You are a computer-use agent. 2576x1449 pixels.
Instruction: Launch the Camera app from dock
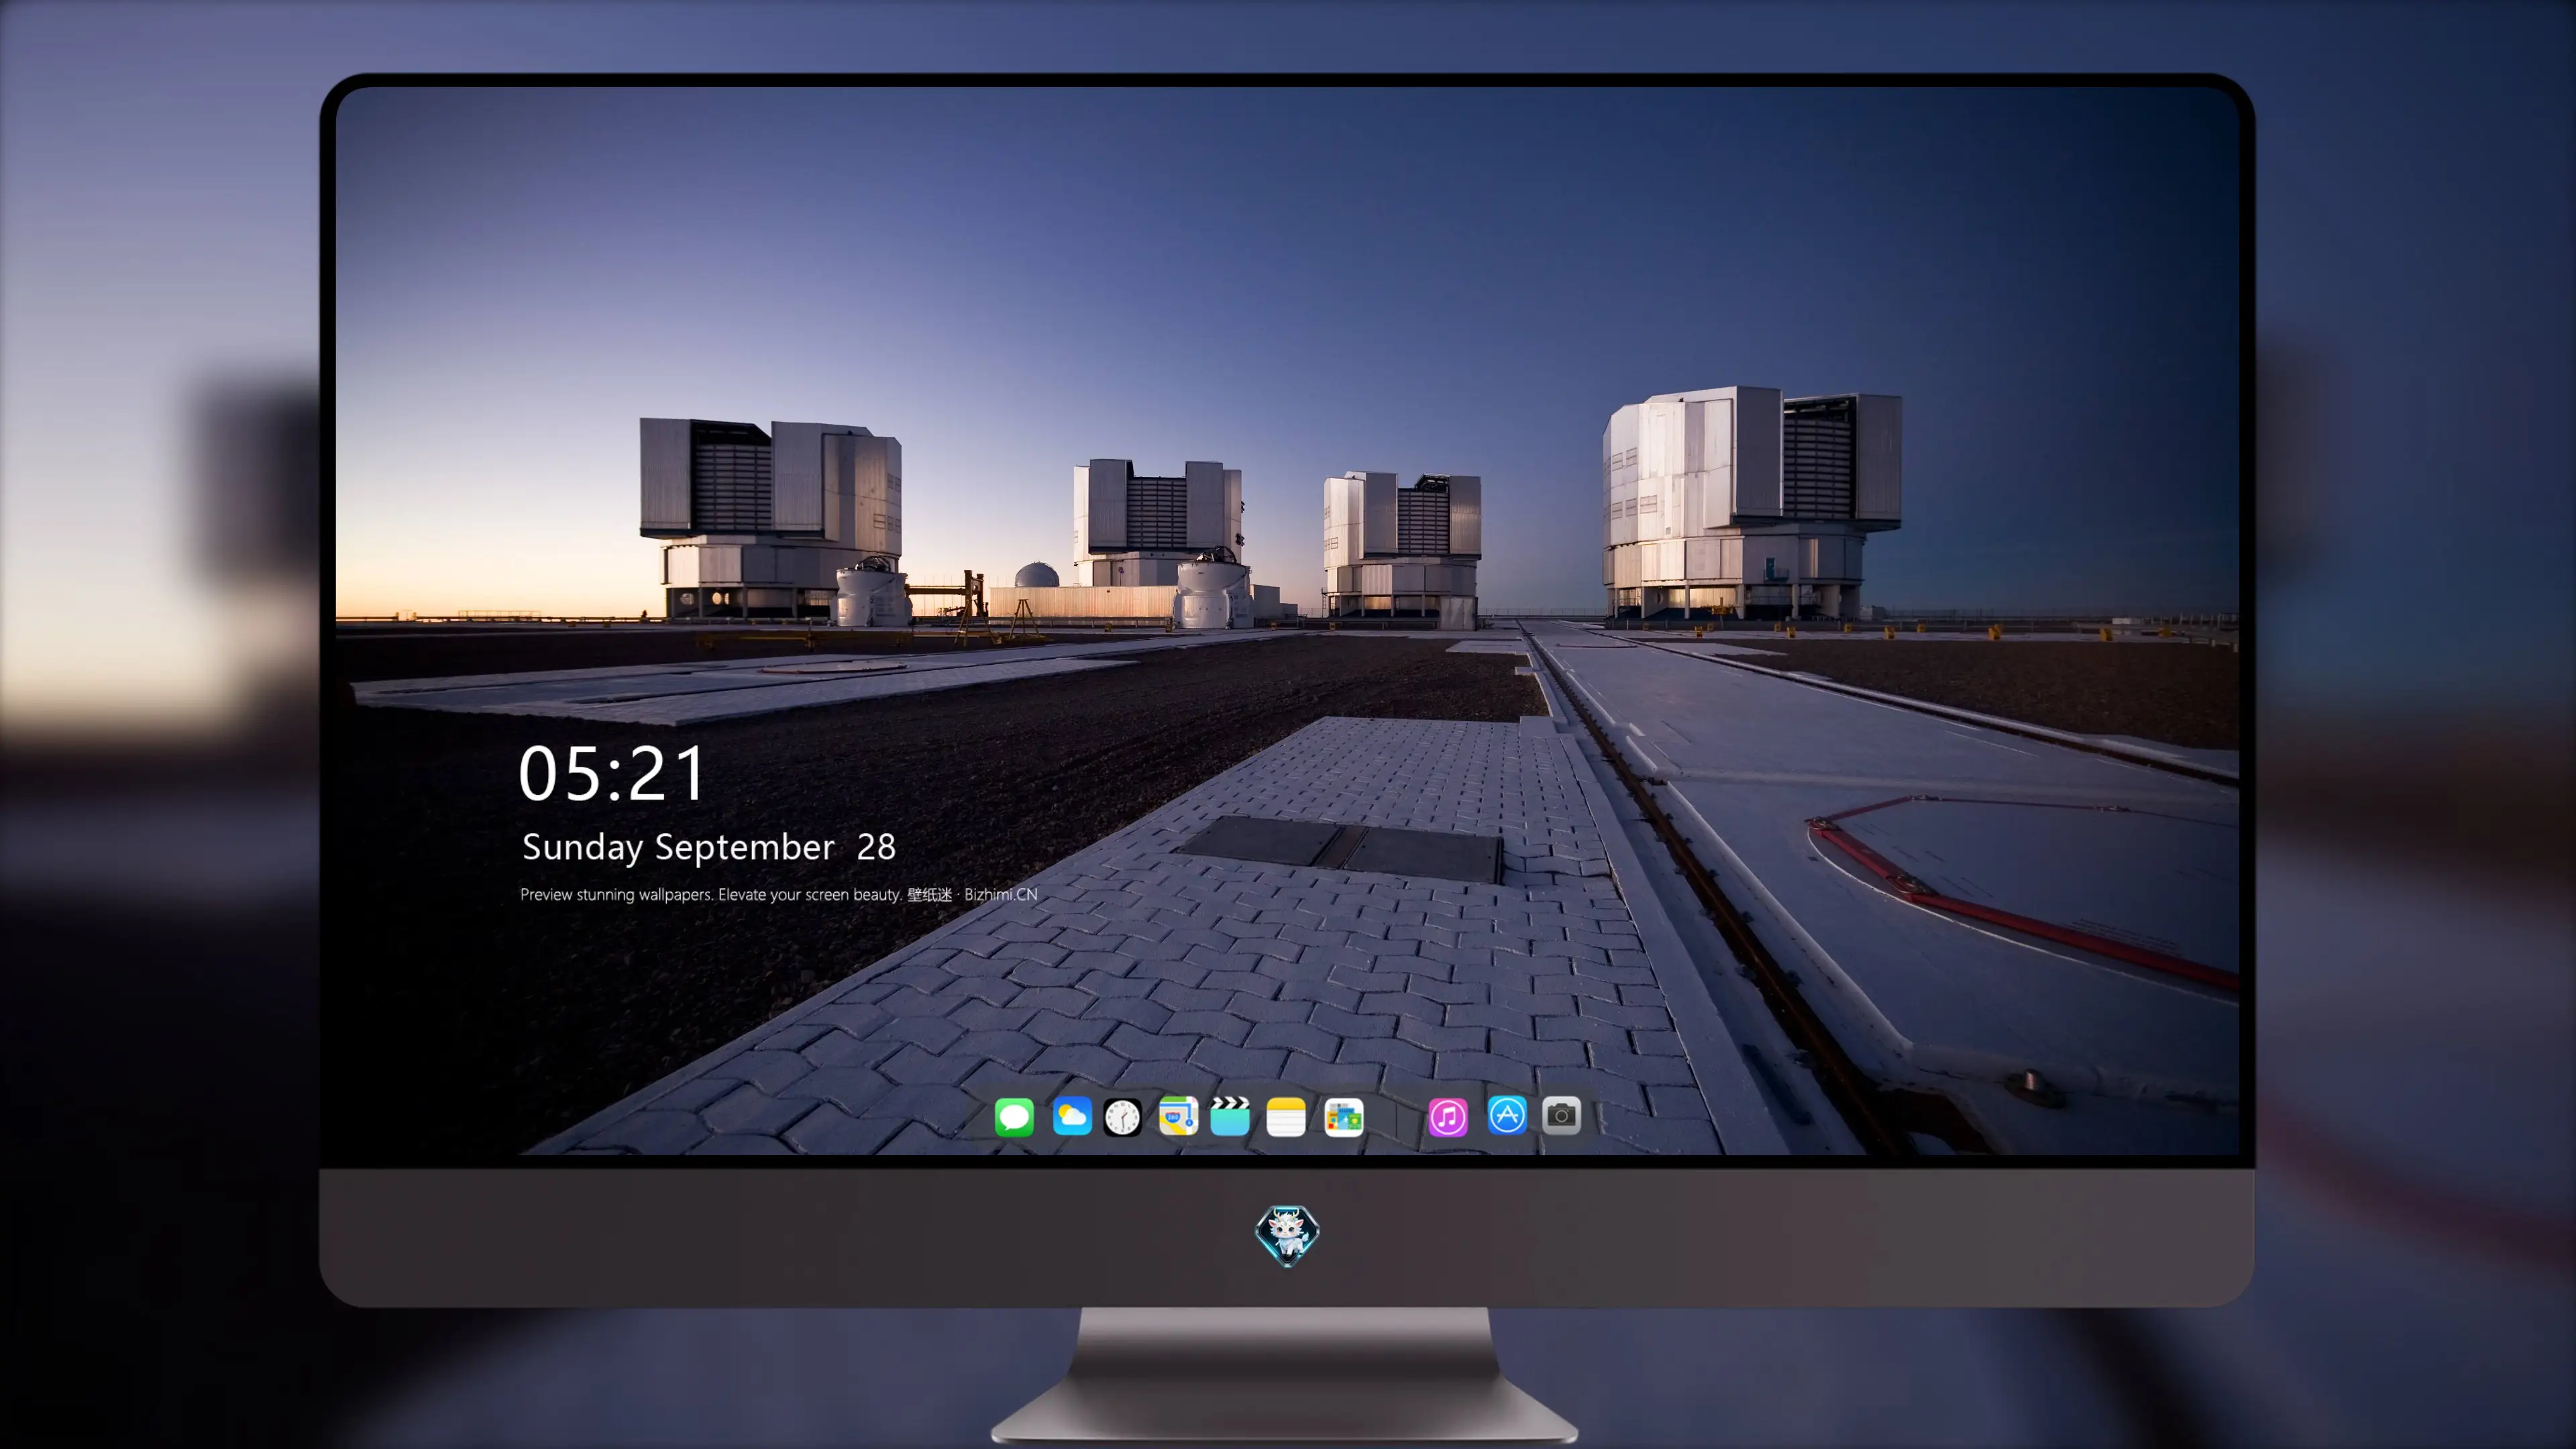(x=1561, y=1115)
